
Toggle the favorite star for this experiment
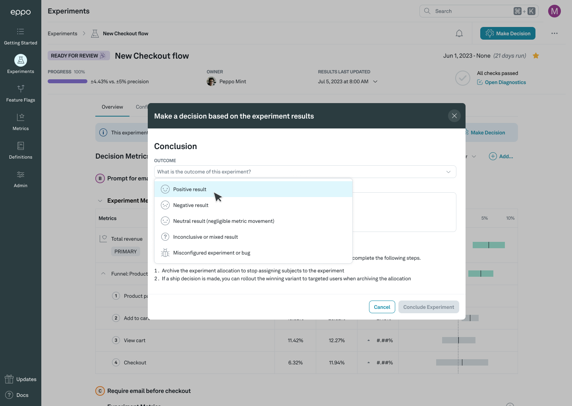click(x=536, y=56)
